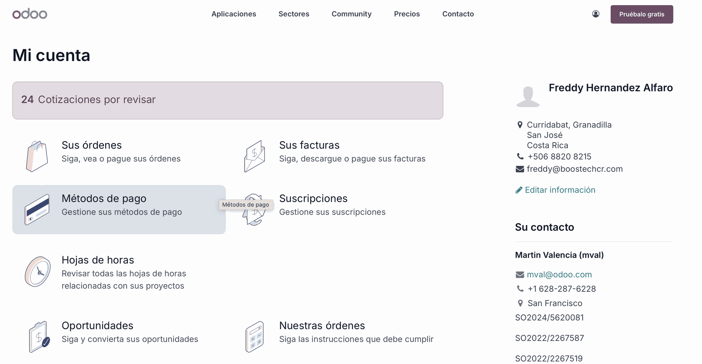Open the Sus órdenes link
Screen dimensions: 702x364
pos(92,145)
